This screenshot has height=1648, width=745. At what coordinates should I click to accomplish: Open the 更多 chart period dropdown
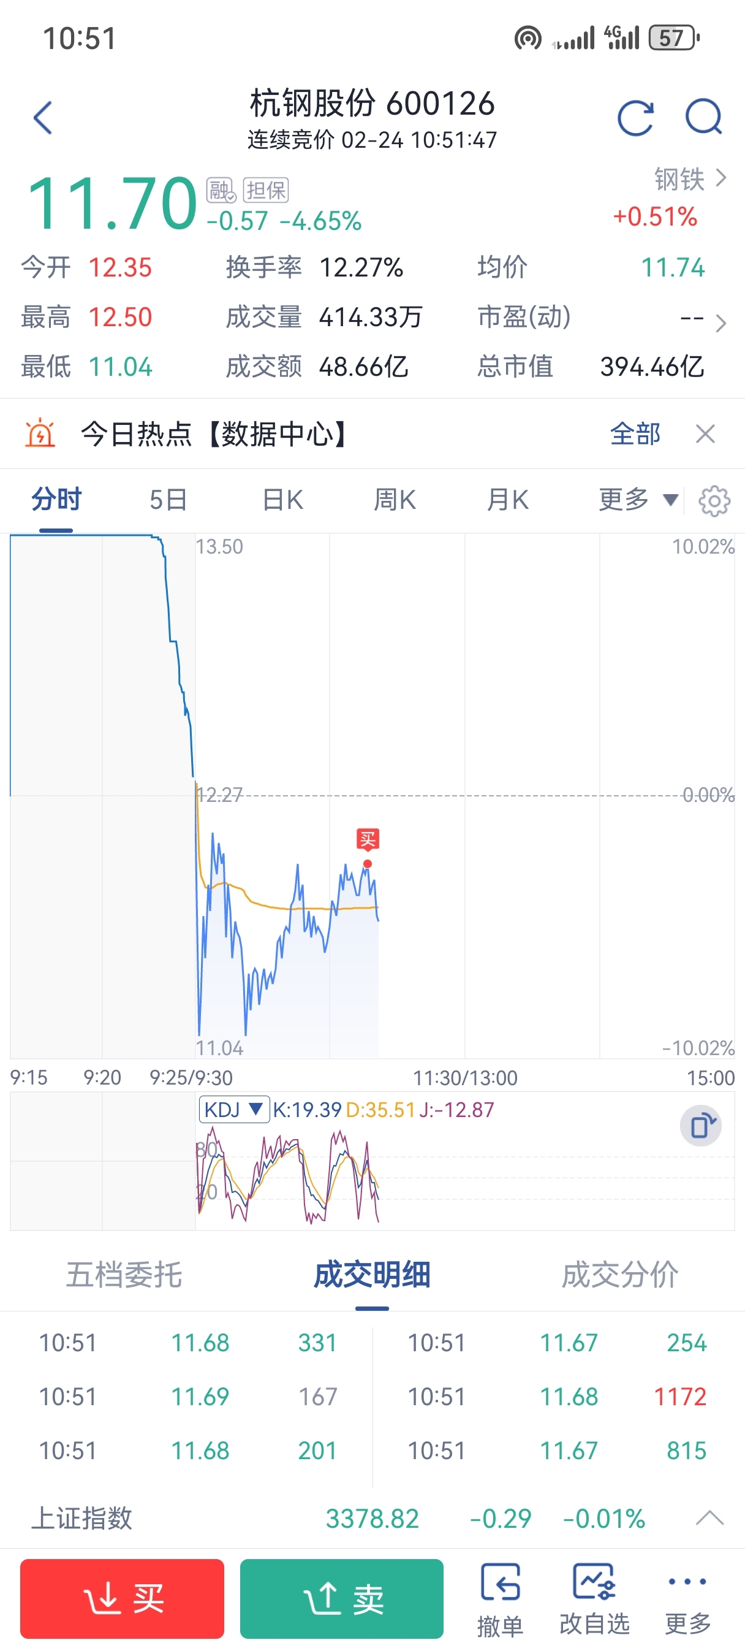[637, 500]
